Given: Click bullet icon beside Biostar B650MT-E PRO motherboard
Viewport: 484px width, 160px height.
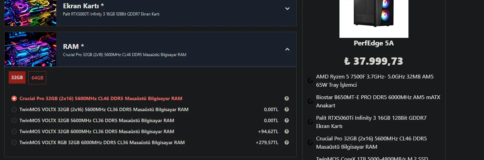Looking at the screenshot, I should 310,102.
